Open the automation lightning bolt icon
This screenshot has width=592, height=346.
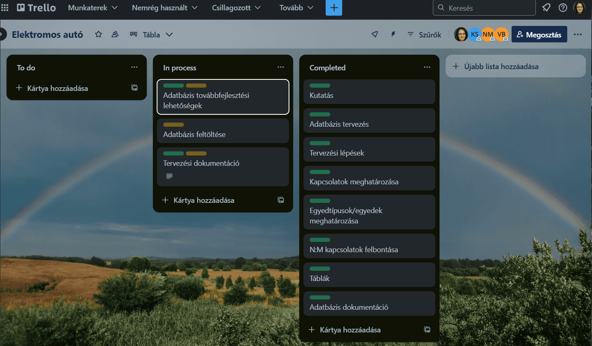(x=393, y=35)
